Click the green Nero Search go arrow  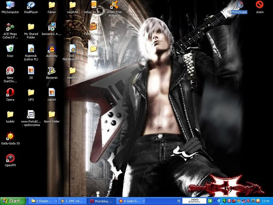[x=210, y=201]
